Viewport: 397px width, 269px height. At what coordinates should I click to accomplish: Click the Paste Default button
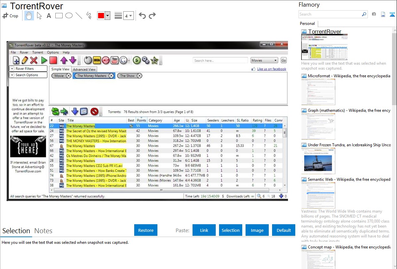click(284, 230)
